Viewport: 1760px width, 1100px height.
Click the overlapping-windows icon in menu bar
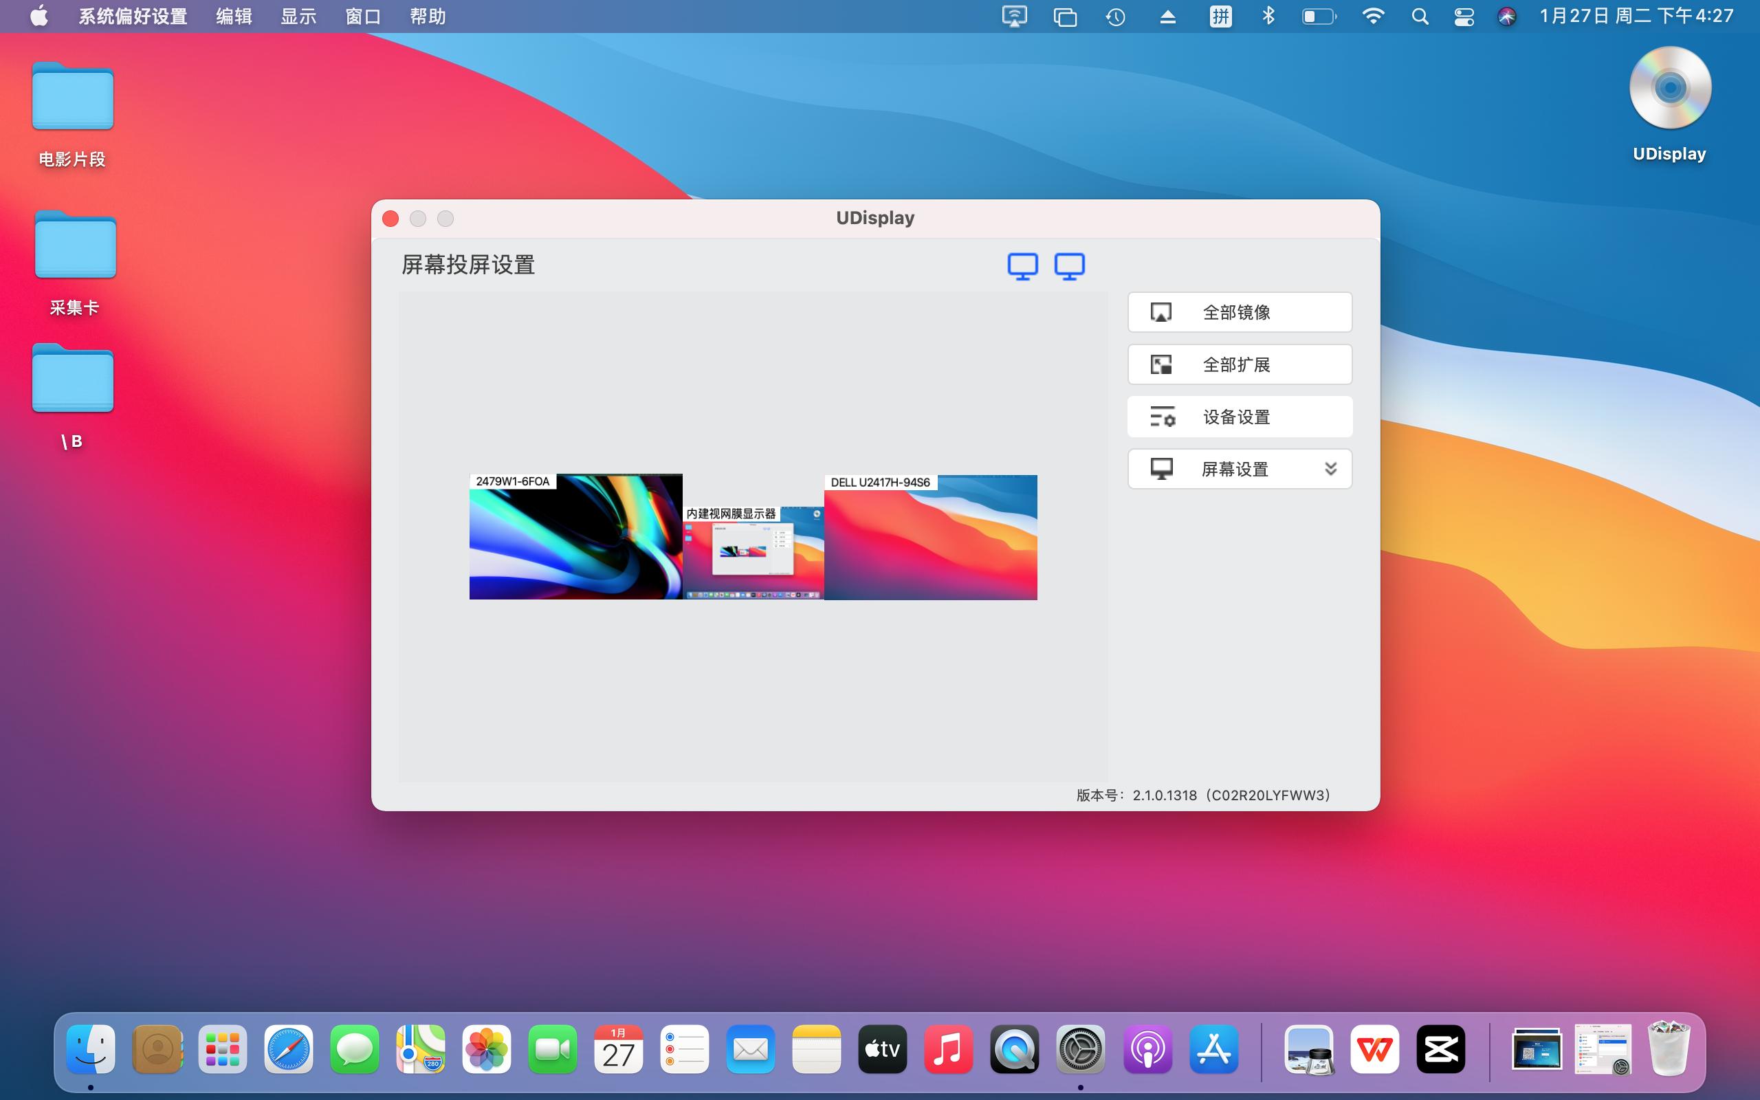click(1065, 16)
